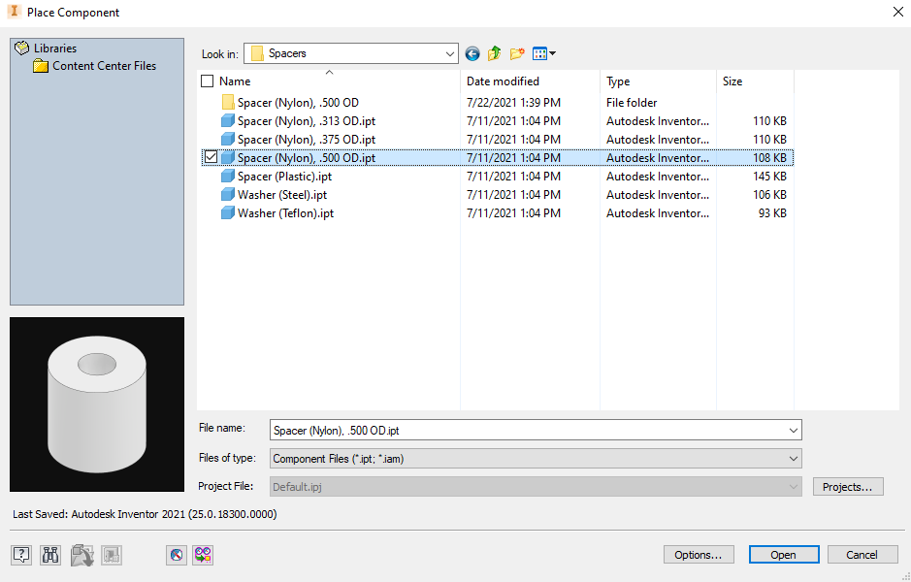Click the spacer 3D preview thumbnail

(x=97, y=404)
